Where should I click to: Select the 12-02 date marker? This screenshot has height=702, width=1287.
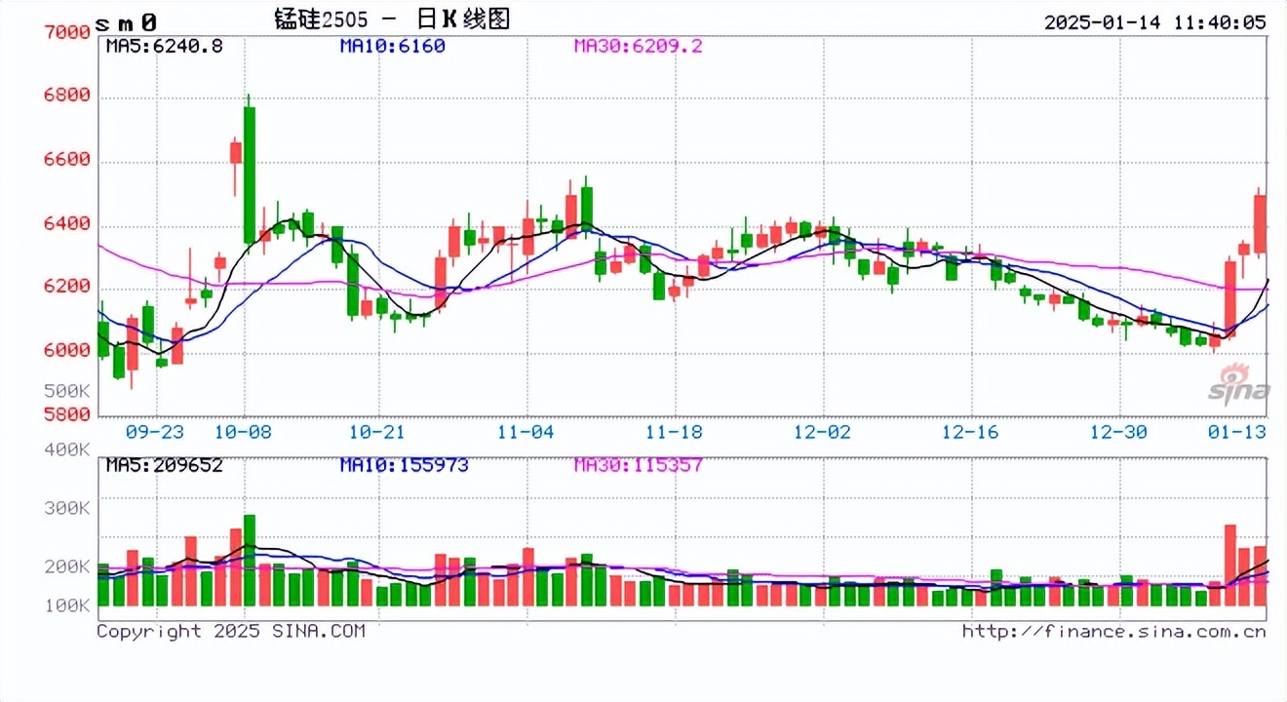pos(823,431)
